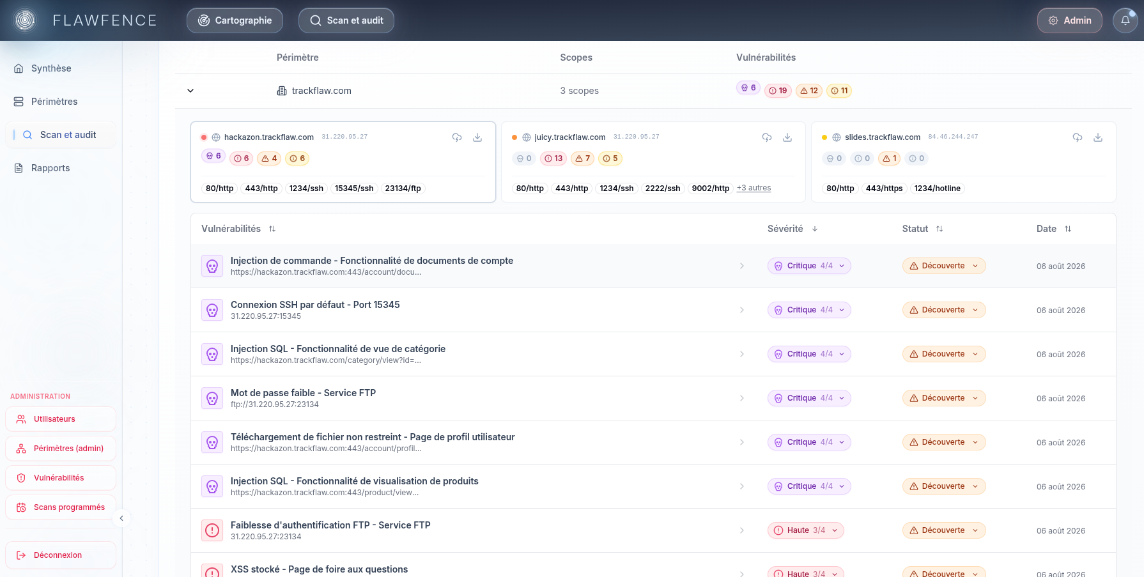Viewport: 1144px width, 577px height.
Task: Click Déconnexion to log out
Action: [x=61, y=555]
